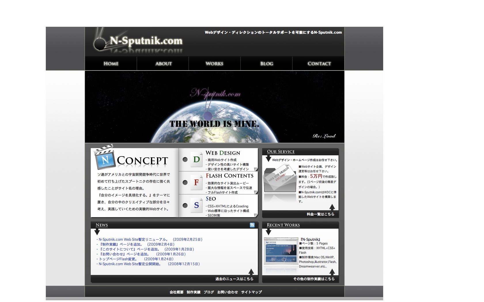Click the red F Flash Contents icon
The image size is (484, 302).
196,182
